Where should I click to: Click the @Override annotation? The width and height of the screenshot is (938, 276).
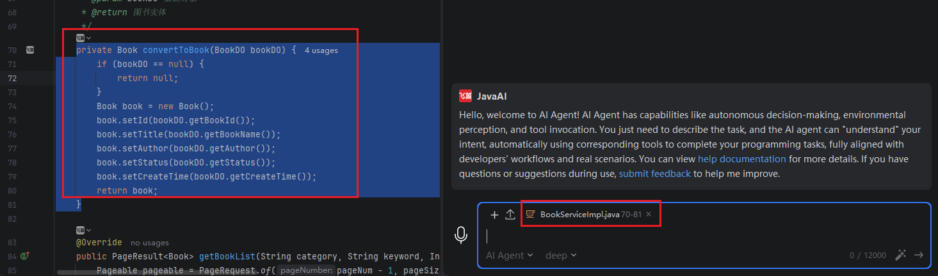(x=99, y=243)
